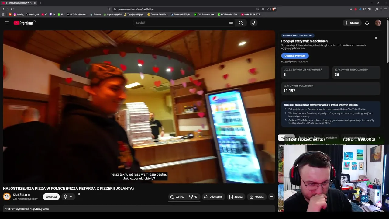Click the 130 826 wyświetleń description text
This screenshot has height=219, width=389.
click(x=17, y=209)
